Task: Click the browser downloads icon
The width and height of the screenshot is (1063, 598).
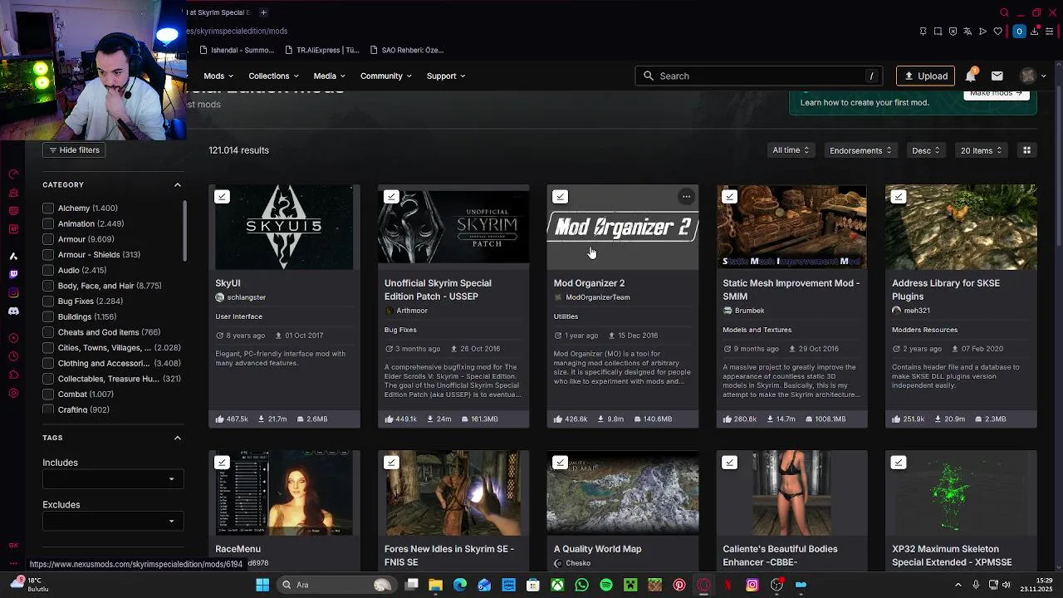Action: [x=1035, y=32]
